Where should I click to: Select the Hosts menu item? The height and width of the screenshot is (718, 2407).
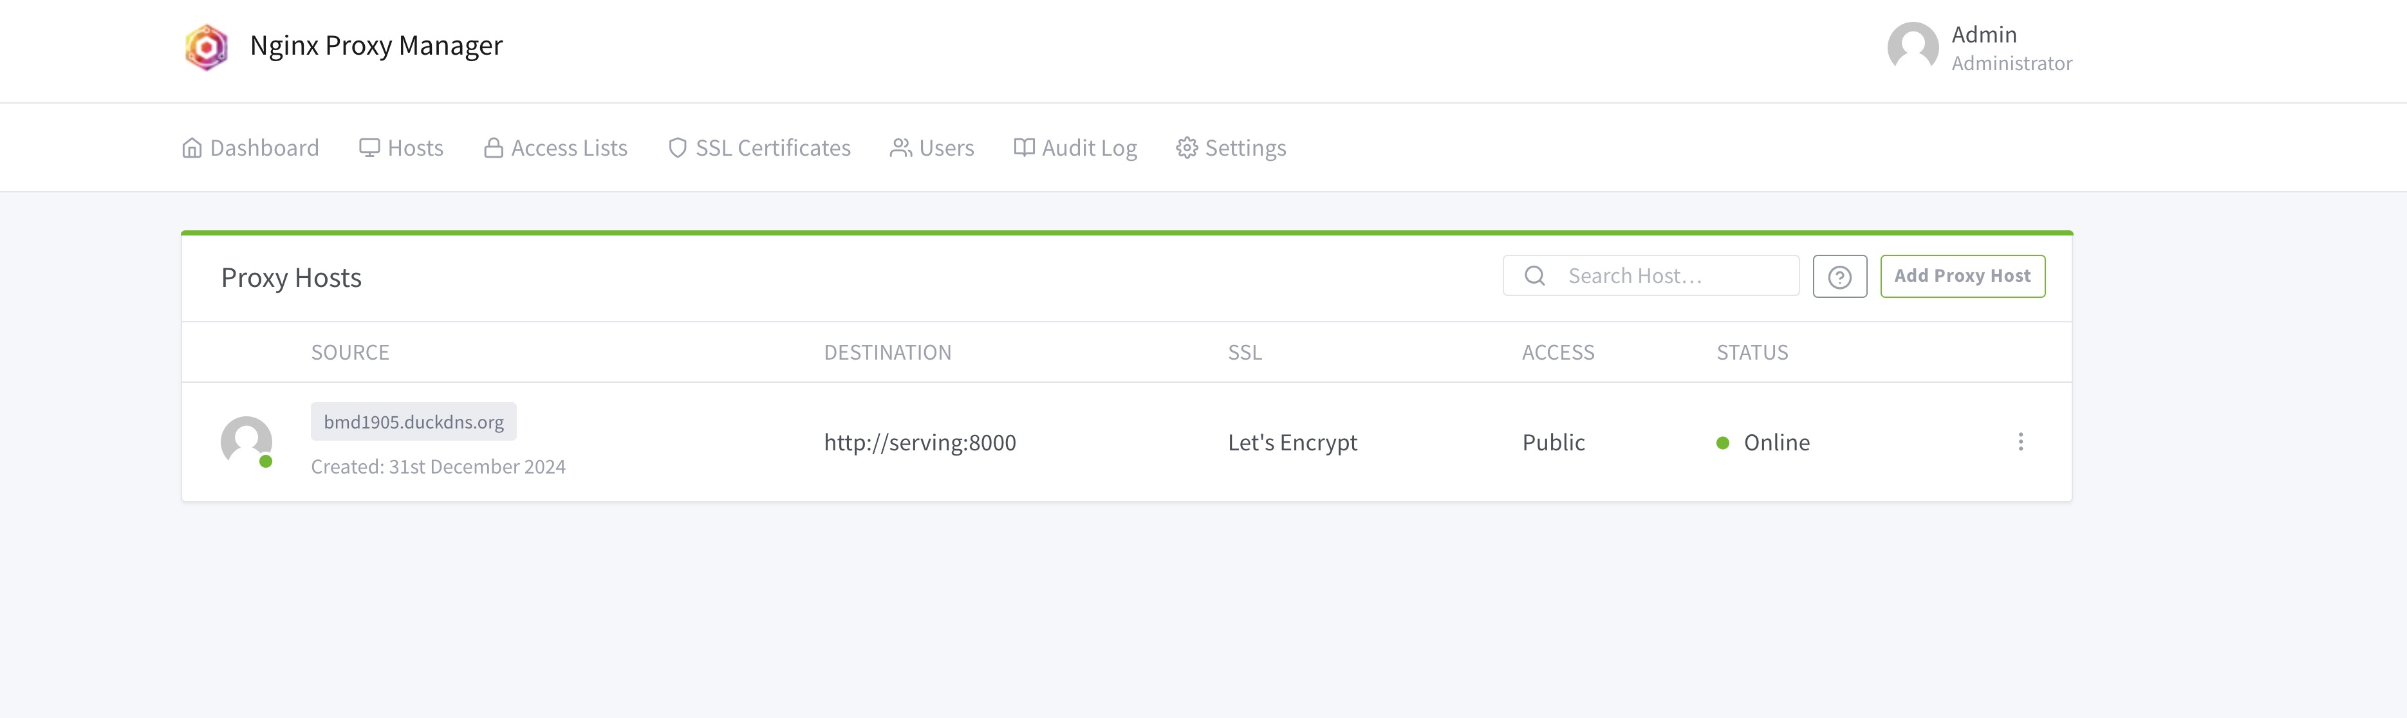pyautogui.click(x=401, y=146)
